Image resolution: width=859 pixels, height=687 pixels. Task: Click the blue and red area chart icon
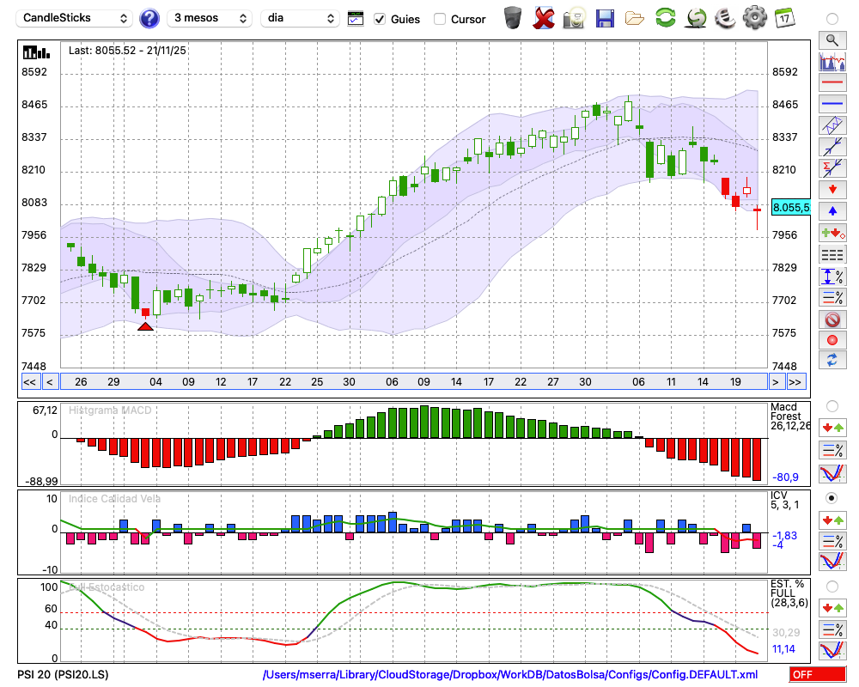click(832, 62)
